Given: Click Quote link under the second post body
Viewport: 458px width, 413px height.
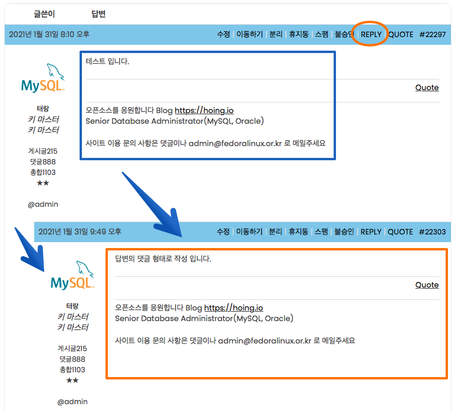Looking at the screenshot, I should point(427,285).
